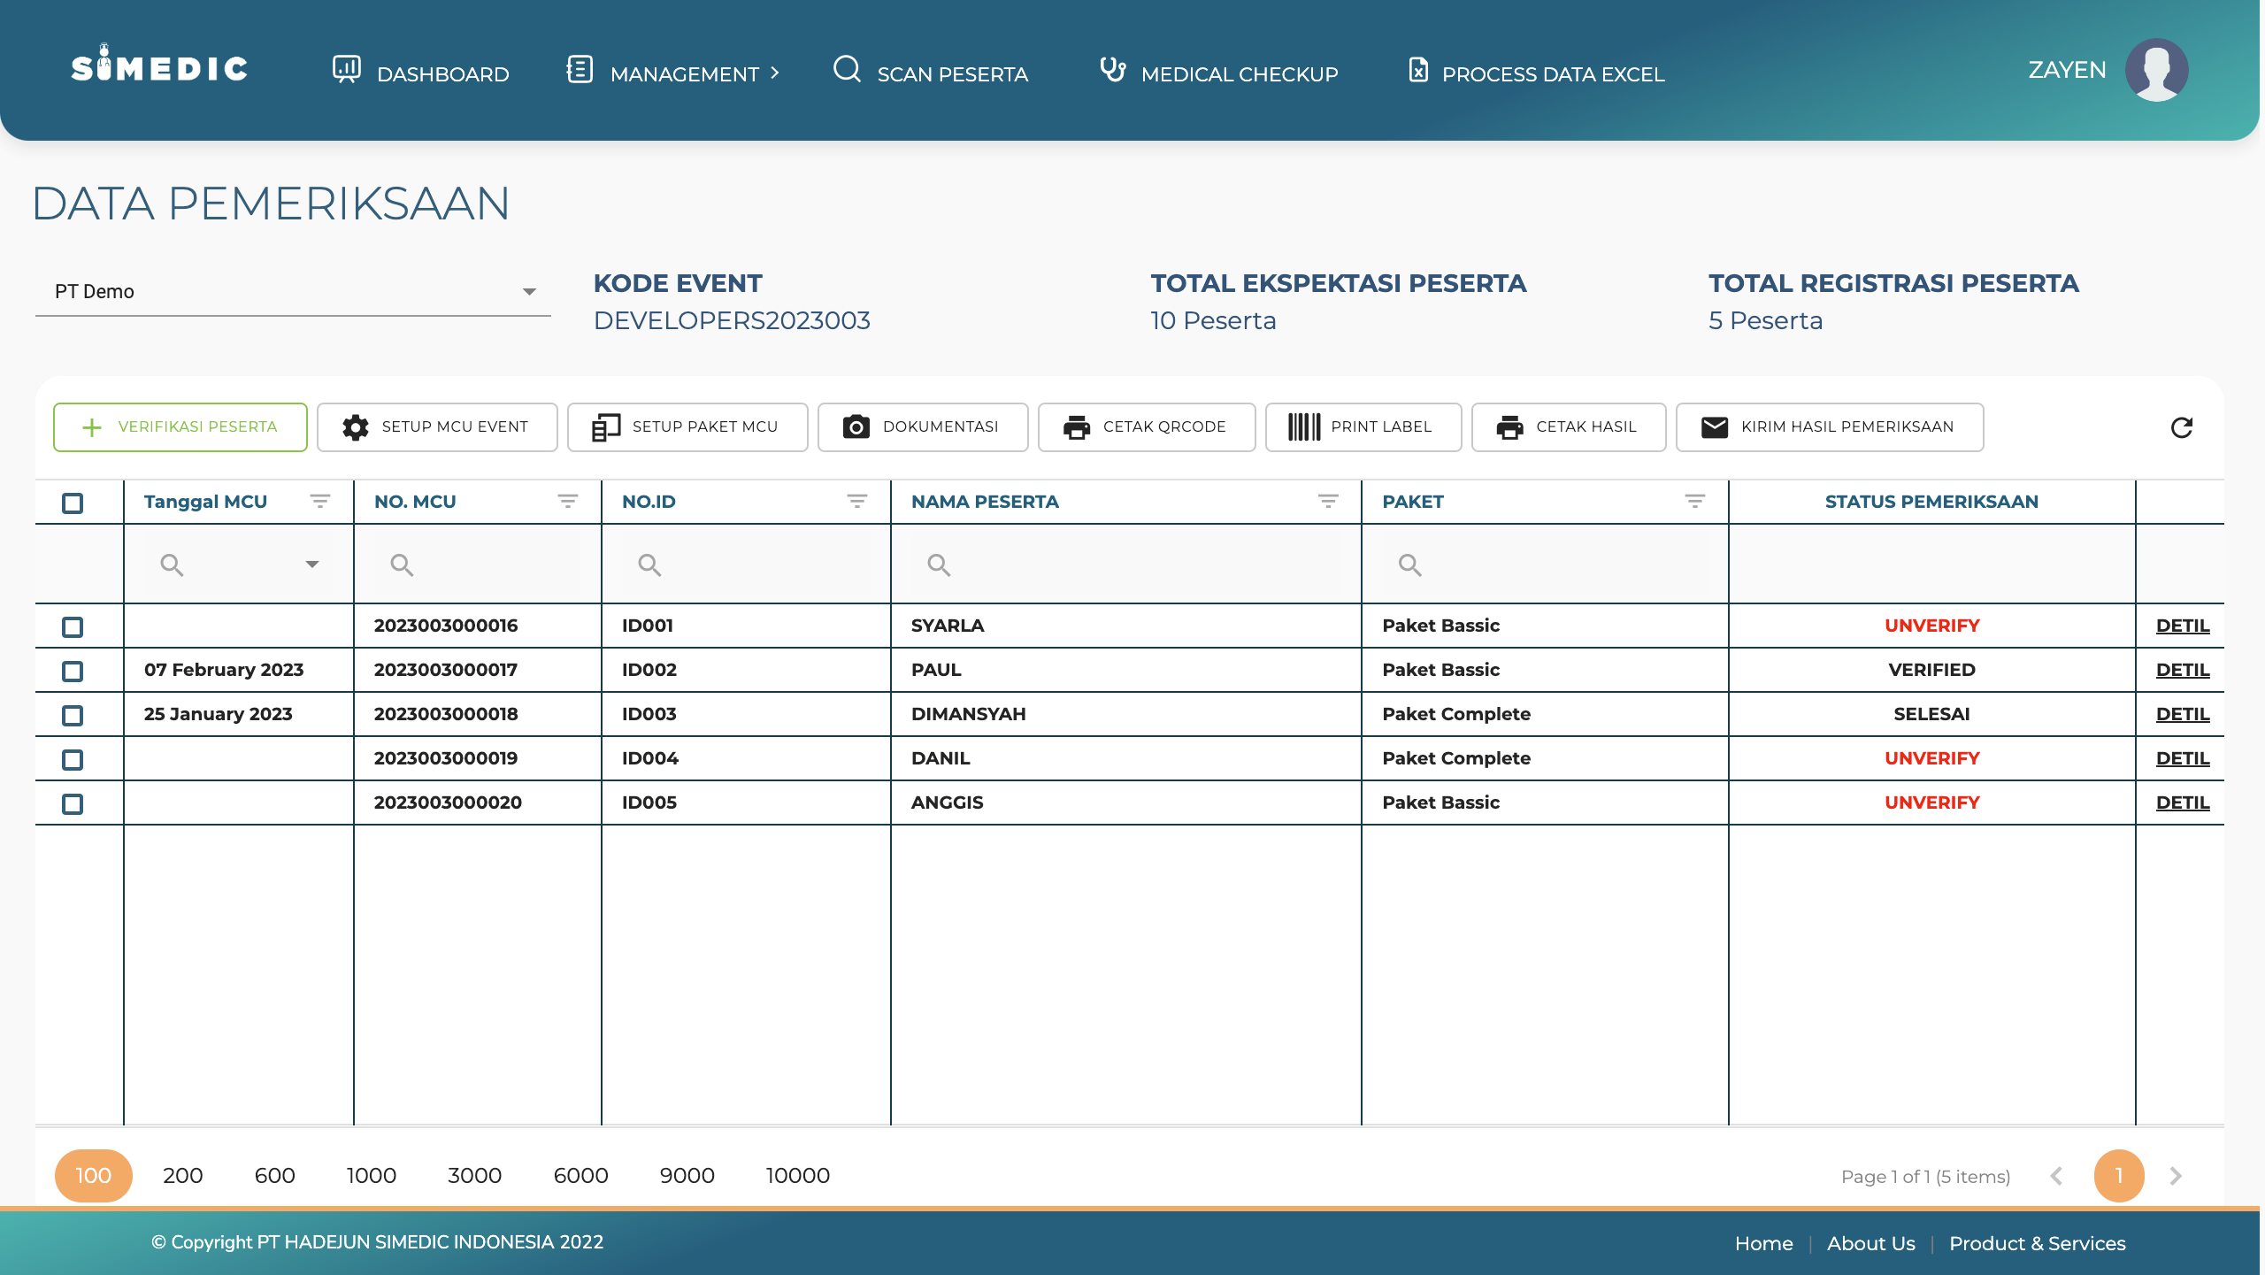Tick the select-all checkbox in the table header
The image size is (2265, 1275).
tap(73, 503)
